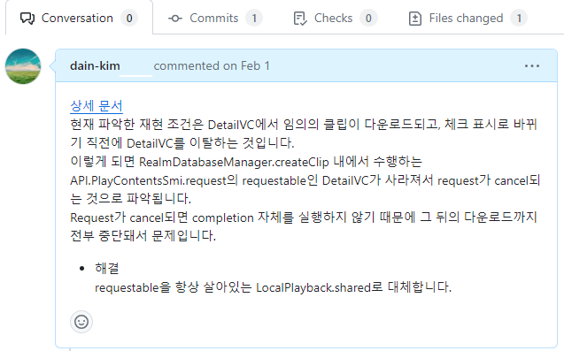Click the Conversation speech bubble icon
The image size is (564, 351).
click(x=27, y=19)
